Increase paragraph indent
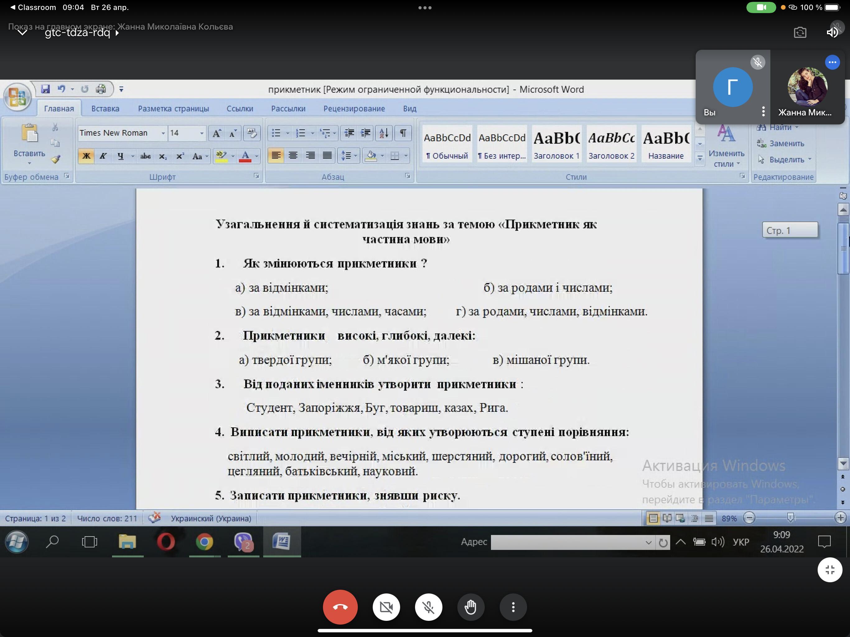 click(366, 133)
